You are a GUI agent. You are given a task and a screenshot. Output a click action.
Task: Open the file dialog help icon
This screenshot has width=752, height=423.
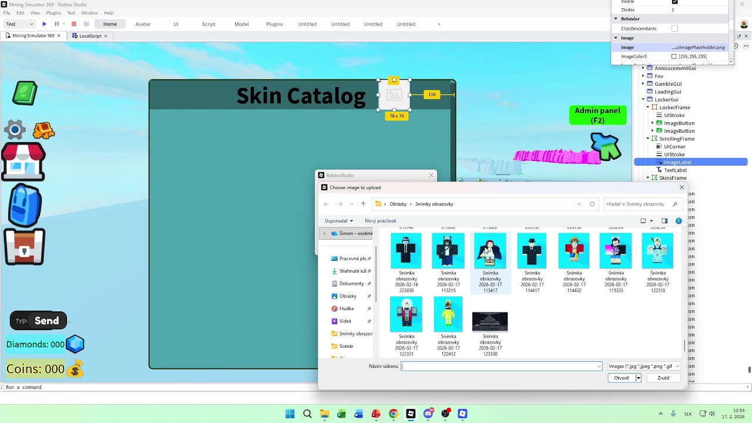[x=679, y=221]
